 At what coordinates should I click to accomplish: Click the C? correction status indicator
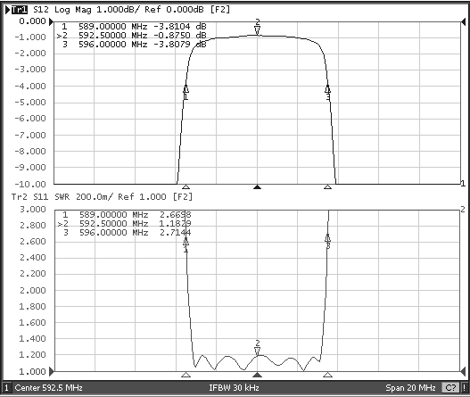point(451,388)
